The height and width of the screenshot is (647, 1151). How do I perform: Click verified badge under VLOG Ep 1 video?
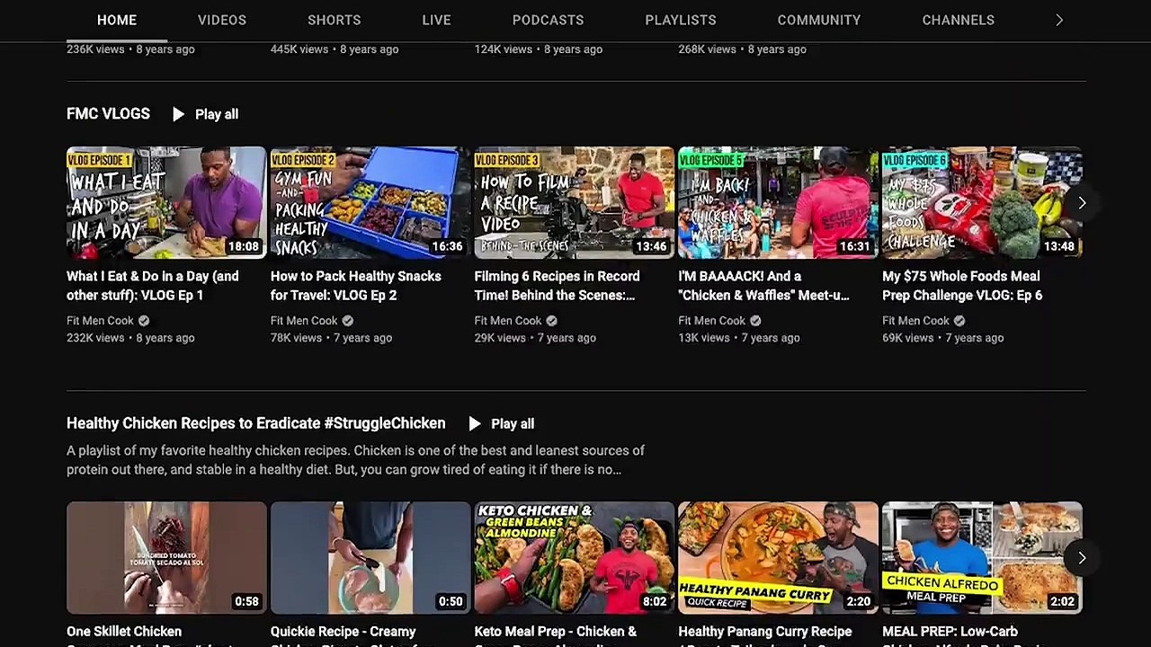click(x=144, y=321)
